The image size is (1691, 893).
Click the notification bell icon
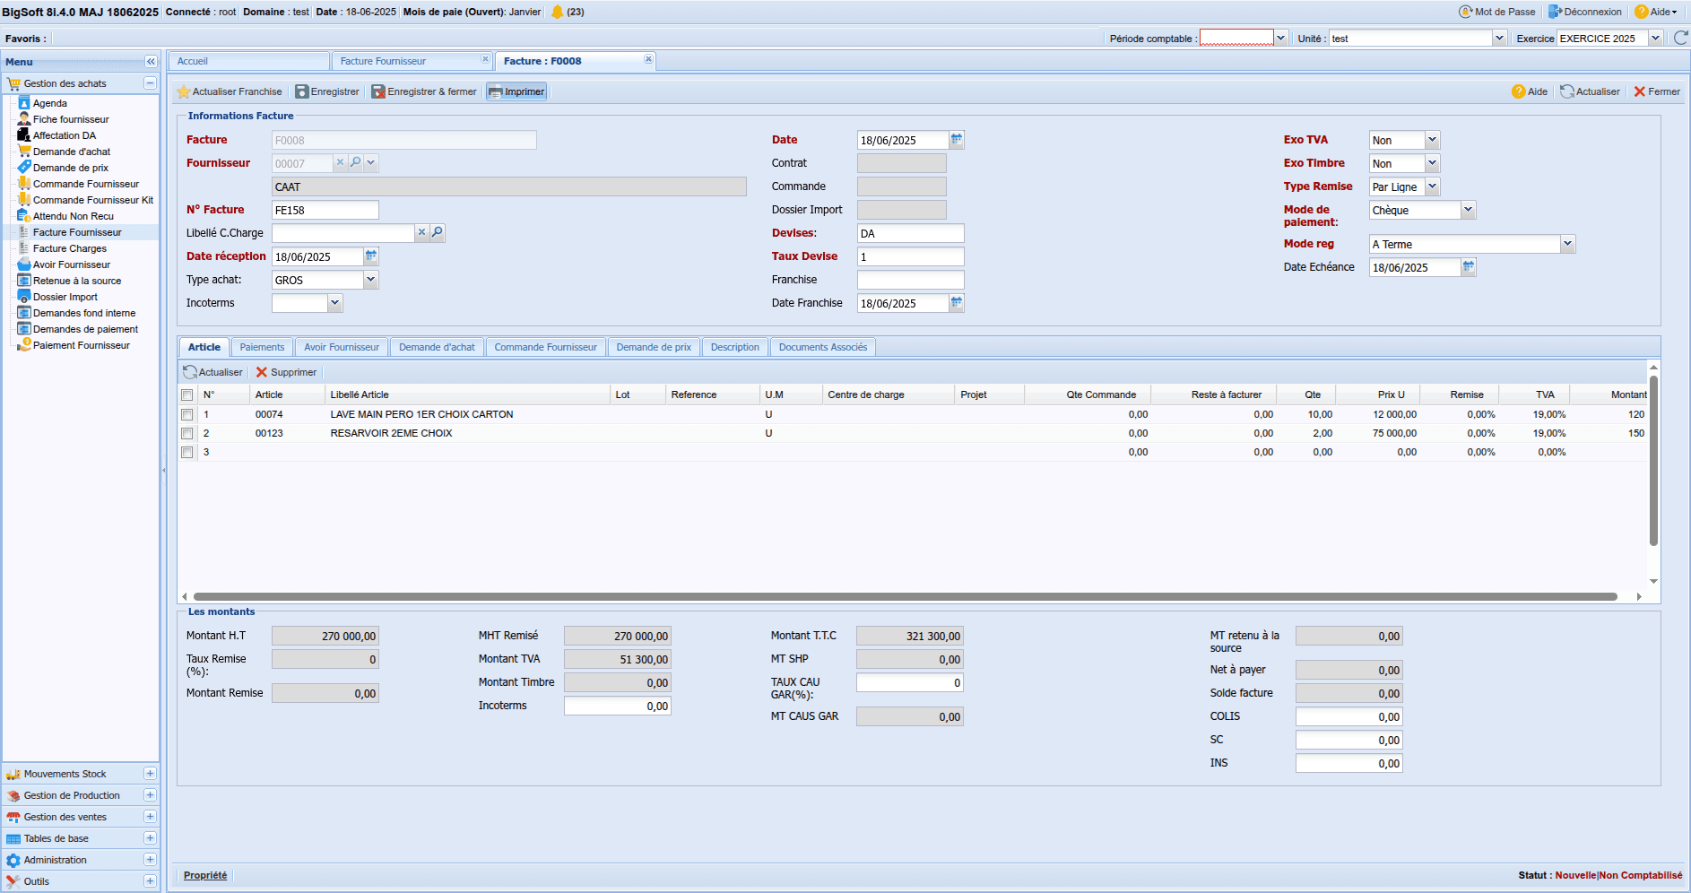pyautogui.click(x=557, y=12)
